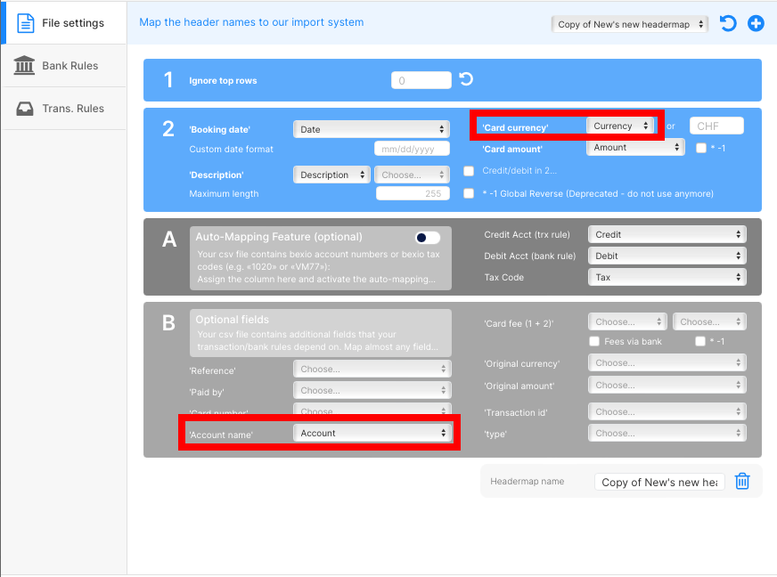Viewport: 777px width, 577px height.
Task: Click the Bank Rules building icon
Action: [26, 66]
